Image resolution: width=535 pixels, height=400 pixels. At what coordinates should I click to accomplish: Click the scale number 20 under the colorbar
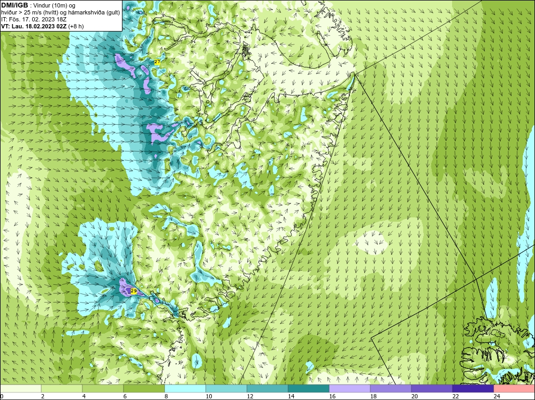point(415,396)
